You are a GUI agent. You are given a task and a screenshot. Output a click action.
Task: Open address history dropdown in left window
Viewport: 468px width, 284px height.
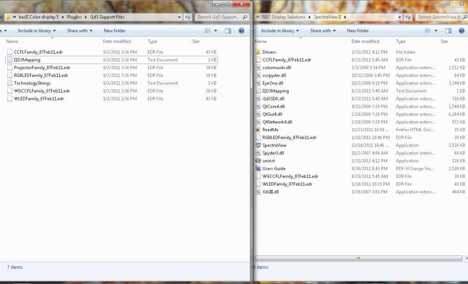(179, 17)
